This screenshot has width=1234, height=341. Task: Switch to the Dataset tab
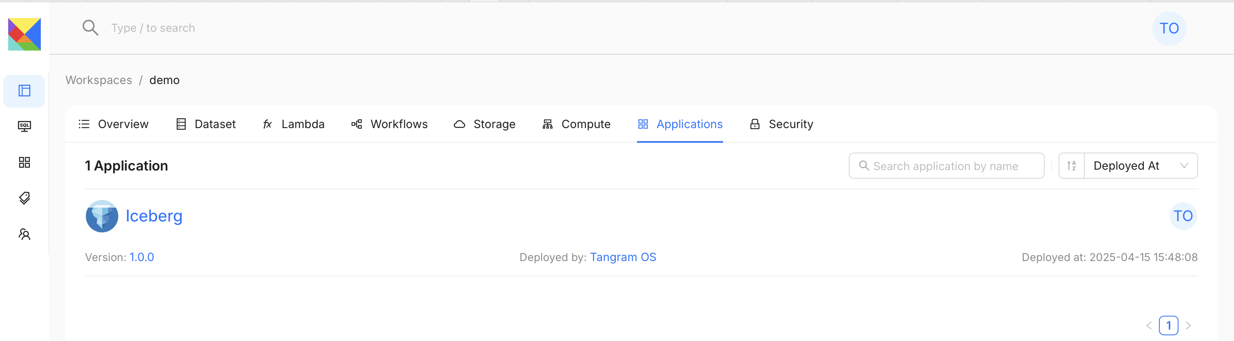[206, 124]
